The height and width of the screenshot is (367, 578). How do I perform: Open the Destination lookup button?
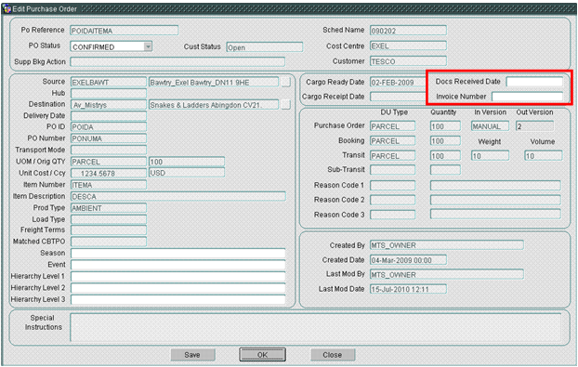tap(285, 105)
